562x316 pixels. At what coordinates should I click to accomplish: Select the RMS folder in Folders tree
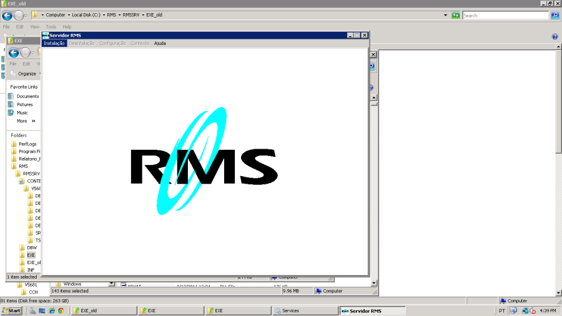pos(23,166)
